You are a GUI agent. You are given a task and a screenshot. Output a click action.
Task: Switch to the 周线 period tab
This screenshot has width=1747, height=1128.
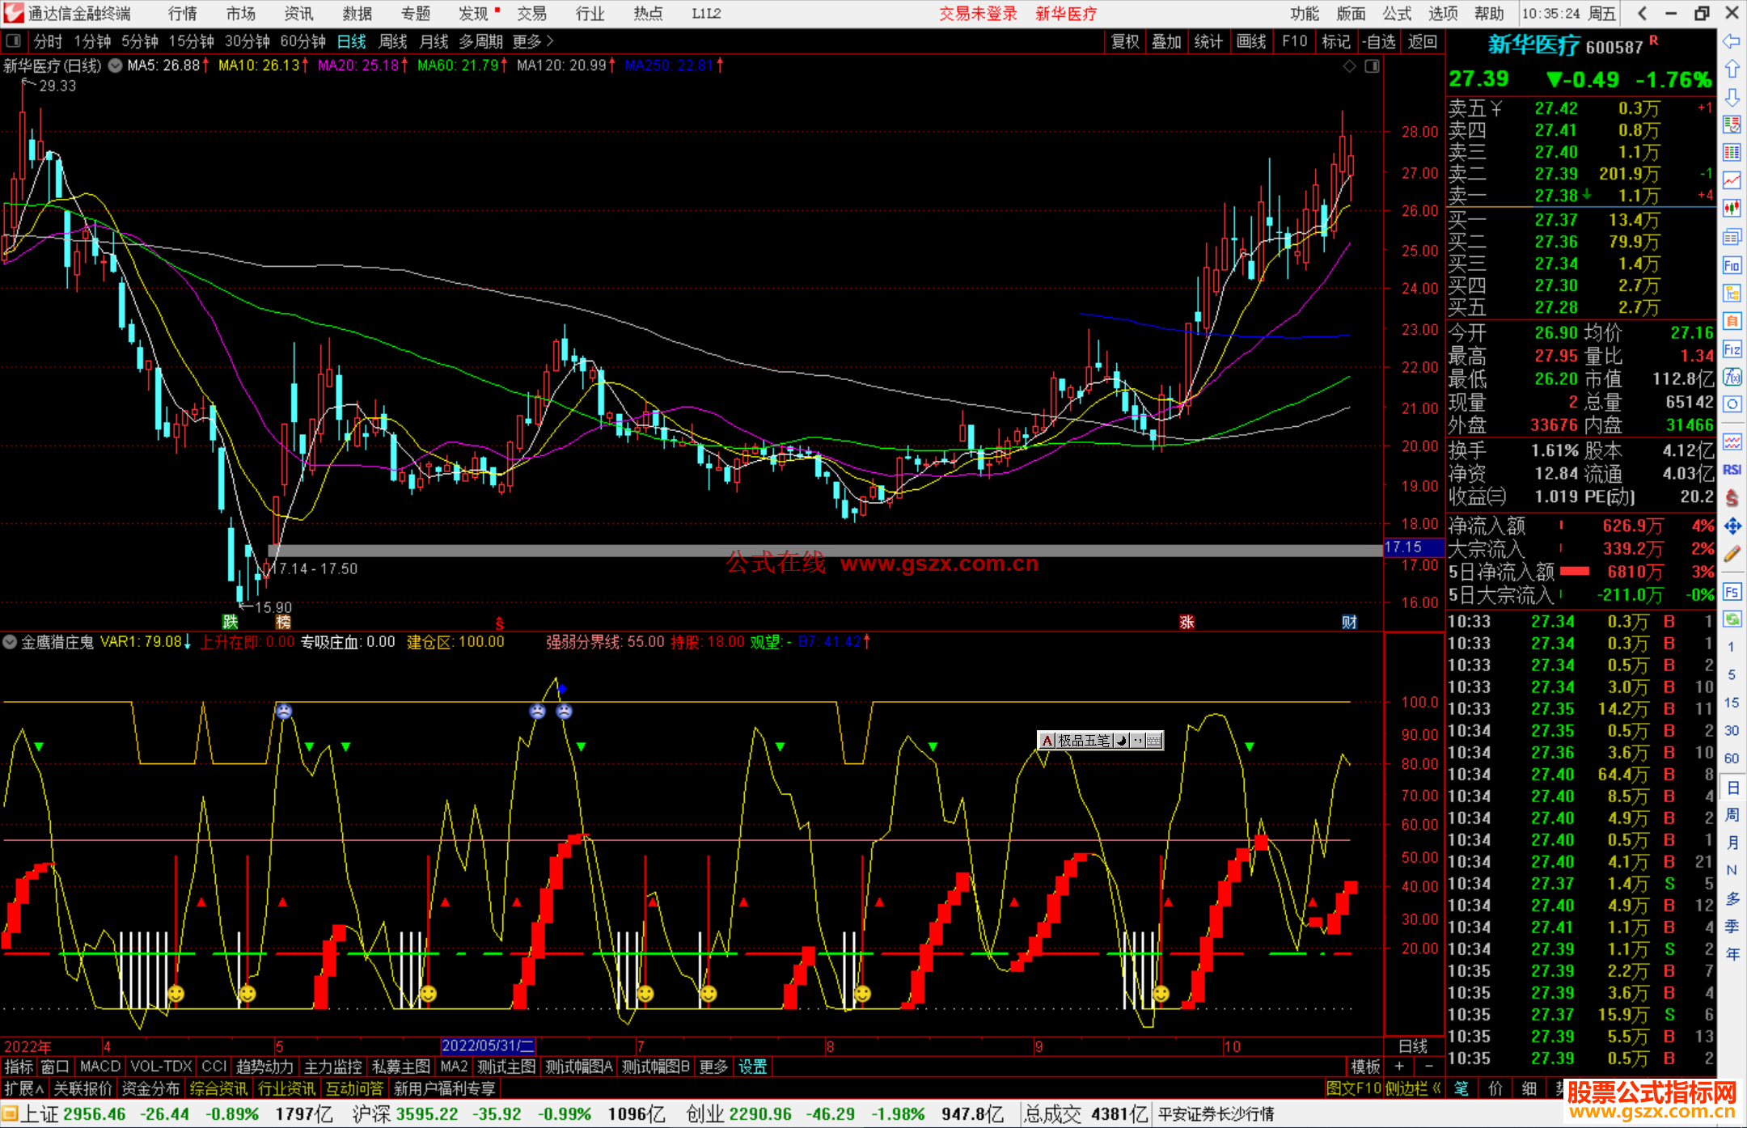point(393,41)
